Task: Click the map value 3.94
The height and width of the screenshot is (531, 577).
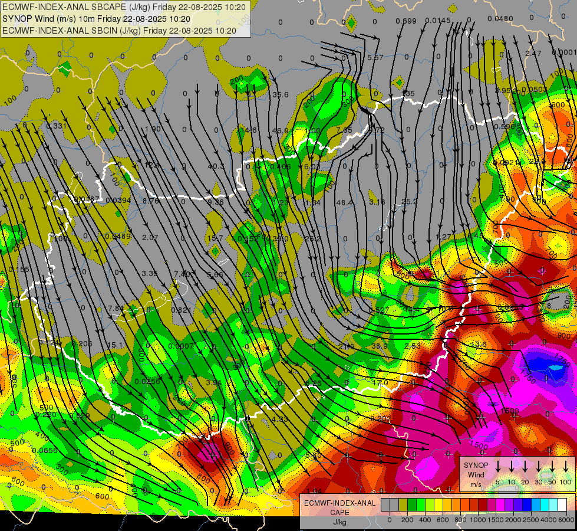Action: [213, 382]
